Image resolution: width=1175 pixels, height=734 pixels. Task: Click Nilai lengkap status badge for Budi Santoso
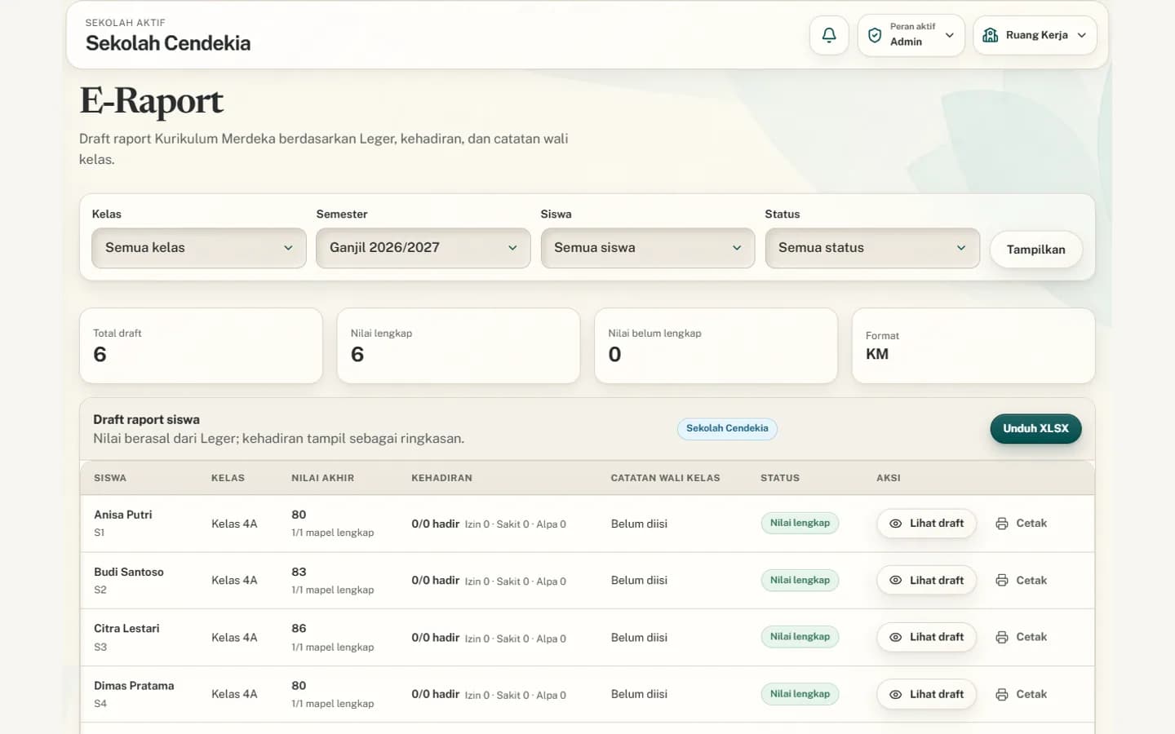click(x=800, y=580)
